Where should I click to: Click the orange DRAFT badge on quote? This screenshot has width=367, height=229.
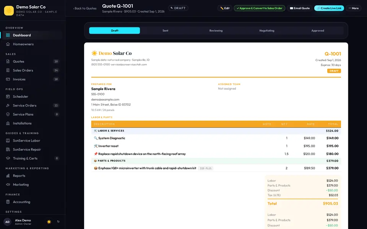pyautogui.click(x=334, y=71)
